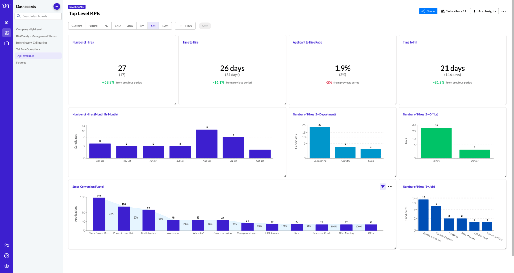Click the add user icon in sidebar
Image resolution: width=514 pixels, height=273 pixels.
(7, 245)
